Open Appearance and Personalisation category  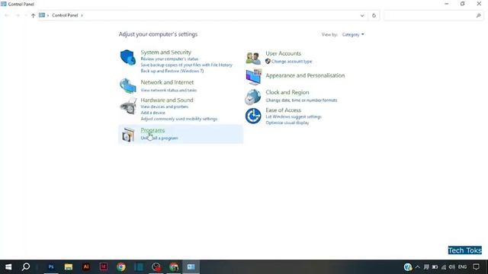click(x=305, y=75)
